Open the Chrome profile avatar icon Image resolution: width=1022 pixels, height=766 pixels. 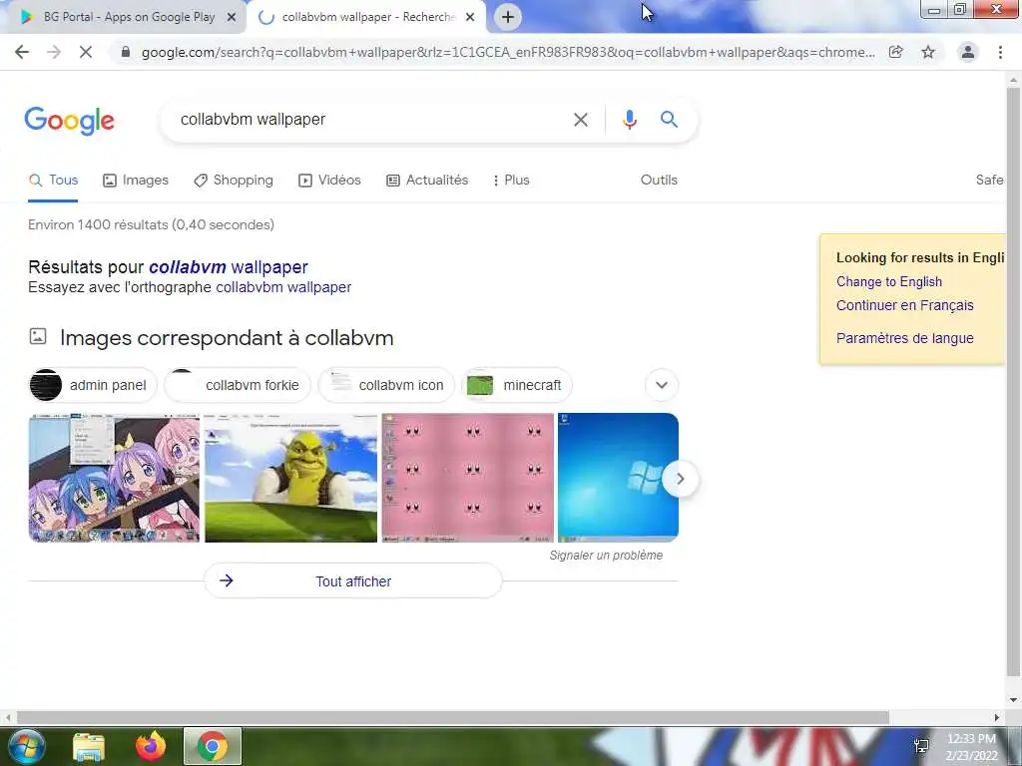pos(968,52)
